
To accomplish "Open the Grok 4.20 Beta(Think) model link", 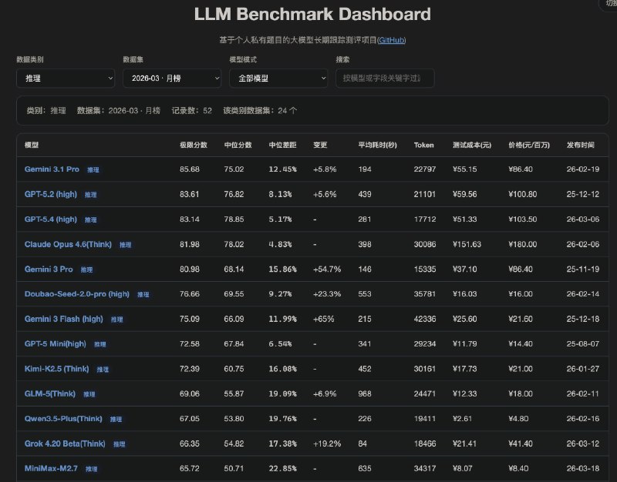I will point(65,444).
